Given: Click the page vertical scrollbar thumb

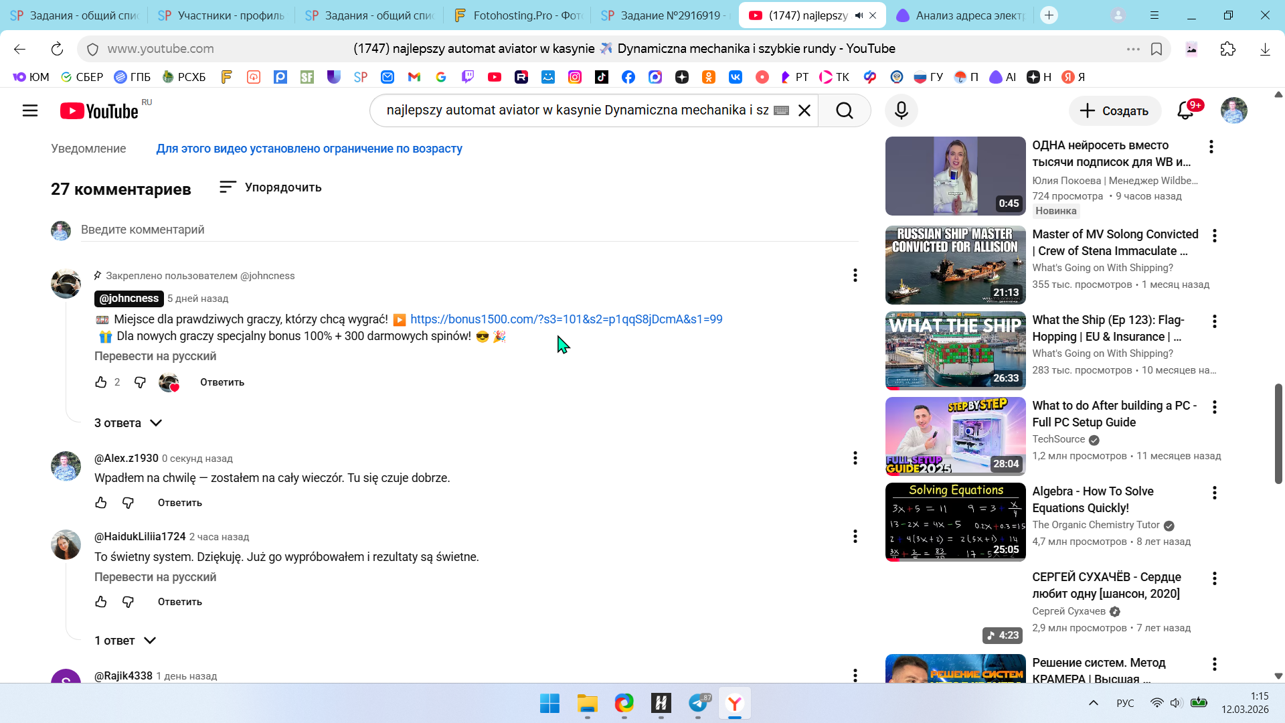Looking at the screenshot, I should (1278, 433).
